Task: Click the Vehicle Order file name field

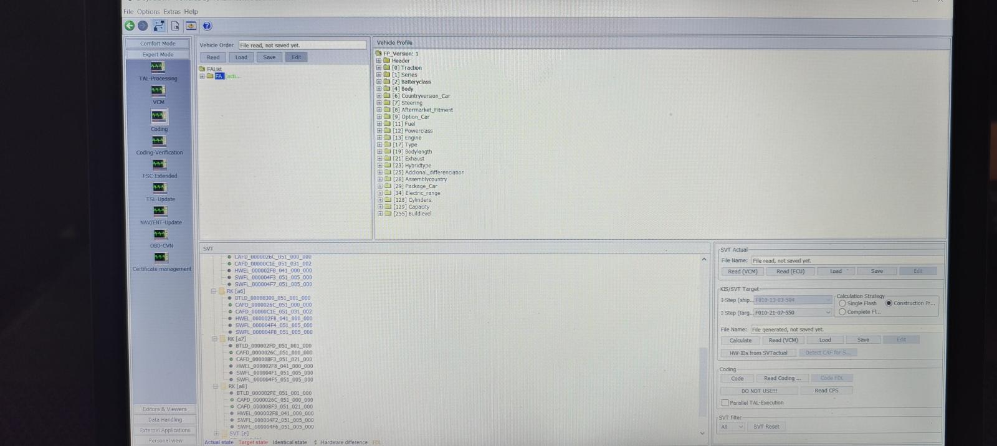Action: 302,45
